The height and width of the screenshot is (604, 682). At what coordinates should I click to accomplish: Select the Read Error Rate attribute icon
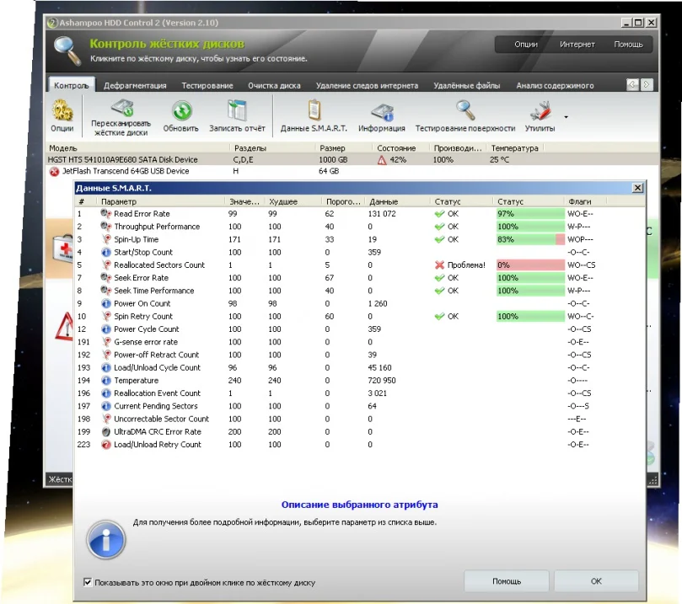point(105,213)
